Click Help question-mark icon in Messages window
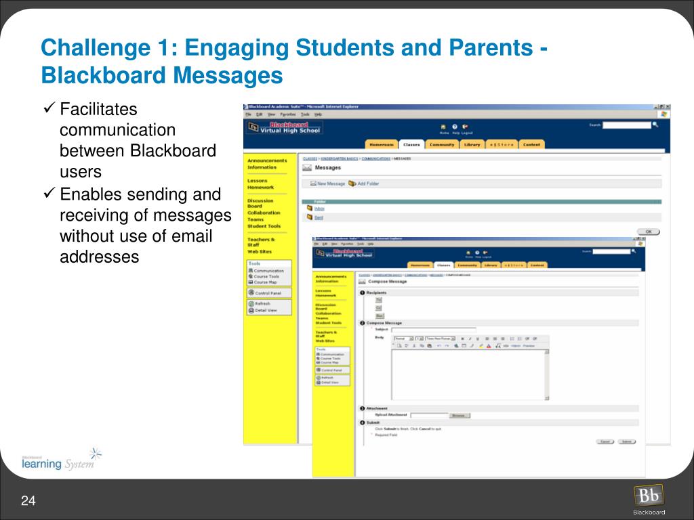 (455, 127)
